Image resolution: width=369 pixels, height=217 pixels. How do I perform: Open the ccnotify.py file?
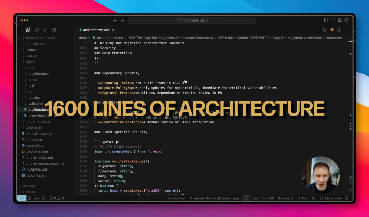click(x=35, y=146)
